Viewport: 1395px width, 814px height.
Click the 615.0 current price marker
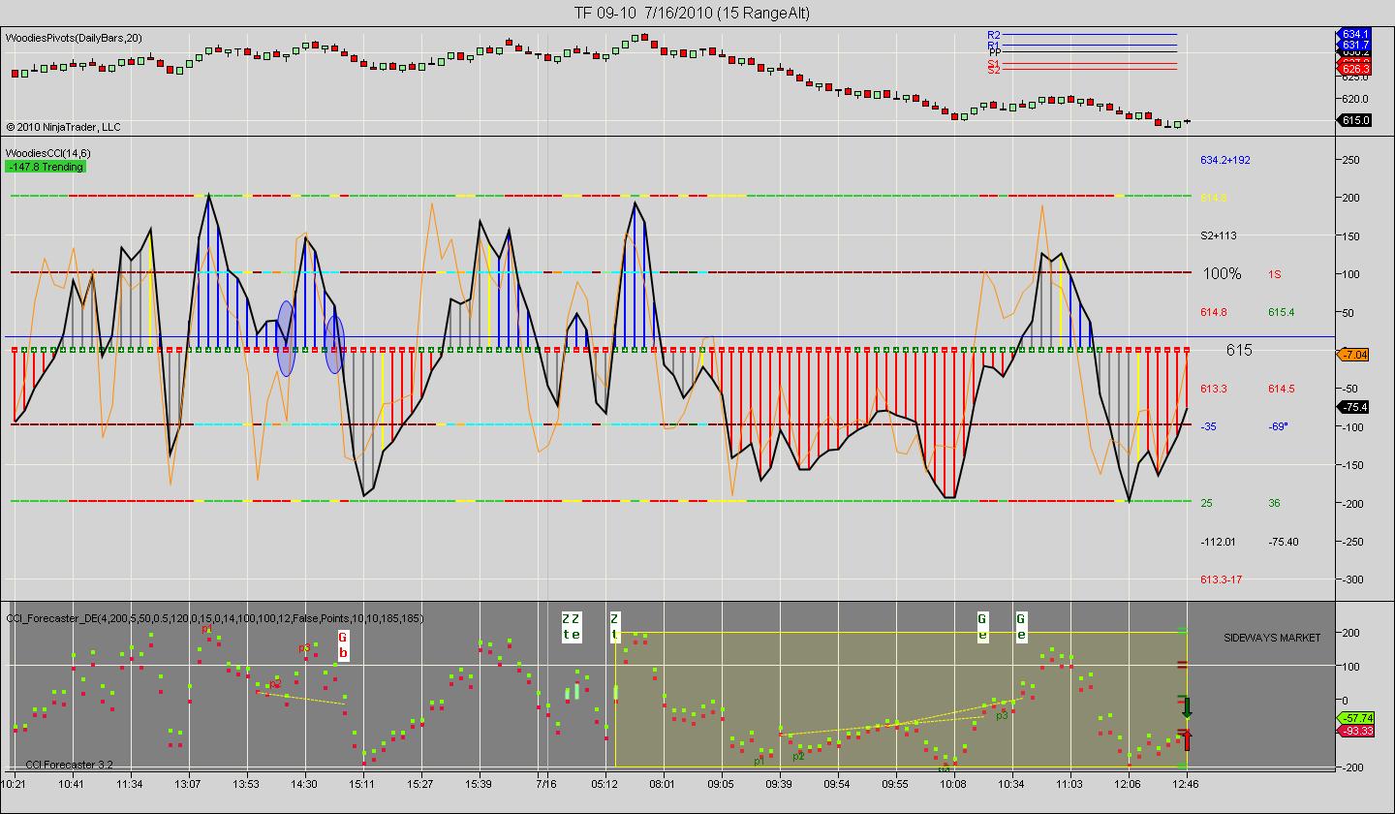click(x=1355, y=120)
